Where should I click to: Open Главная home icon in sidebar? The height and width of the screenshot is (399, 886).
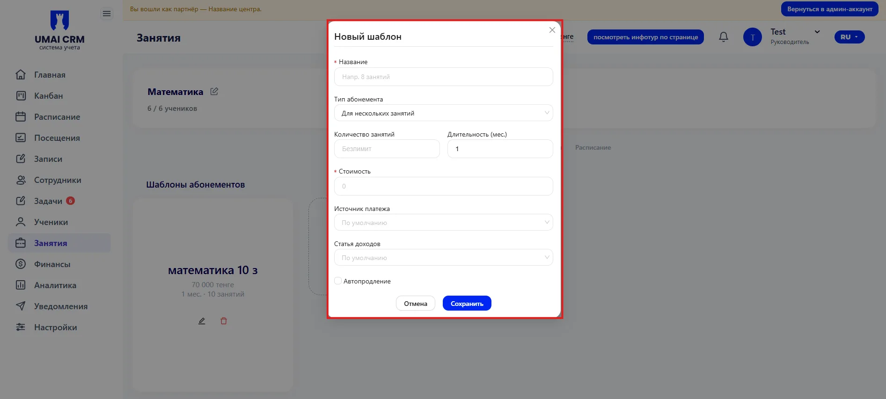21,75
